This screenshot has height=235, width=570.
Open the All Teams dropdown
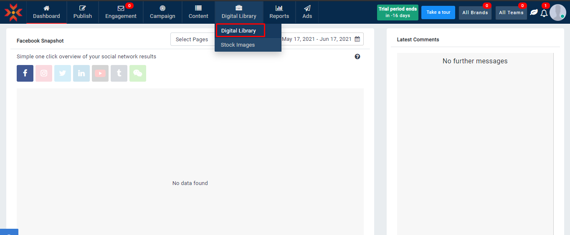511,12
